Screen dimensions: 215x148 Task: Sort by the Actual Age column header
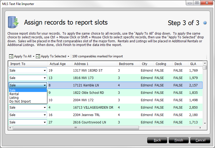(57, 64)
